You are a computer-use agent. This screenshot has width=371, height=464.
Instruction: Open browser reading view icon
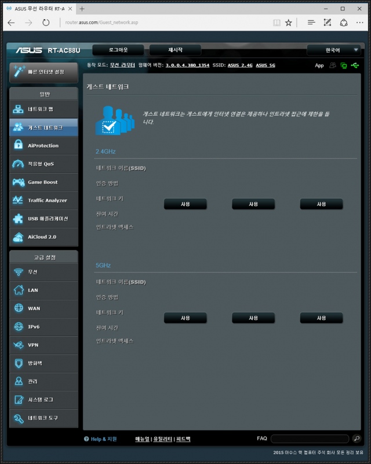coord(277,23)
